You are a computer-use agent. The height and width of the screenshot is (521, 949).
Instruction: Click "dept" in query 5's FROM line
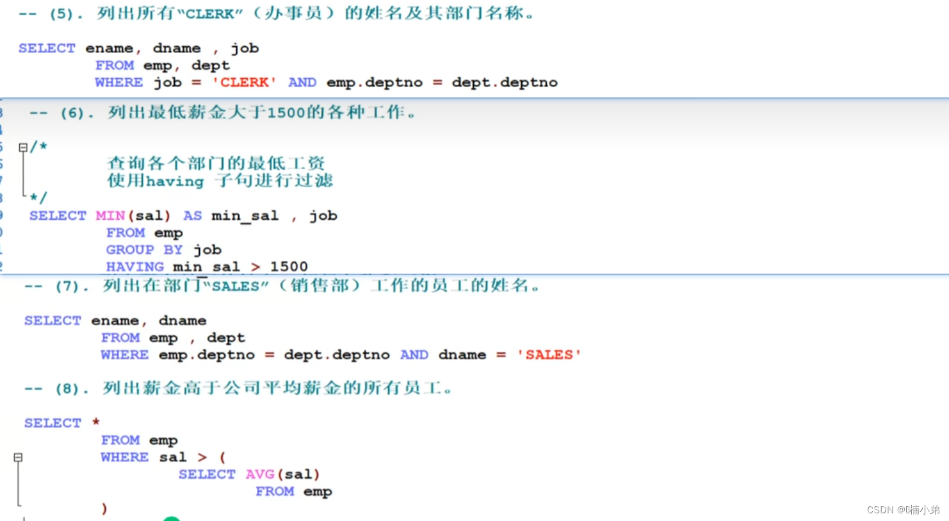click(x=211, y=66)
